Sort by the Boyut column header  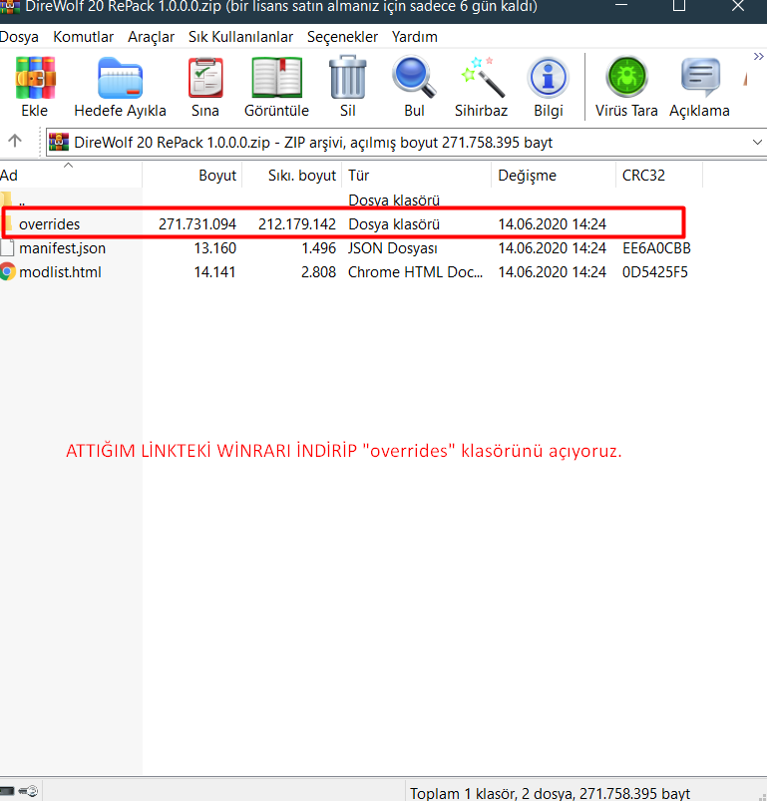(192, 176)
